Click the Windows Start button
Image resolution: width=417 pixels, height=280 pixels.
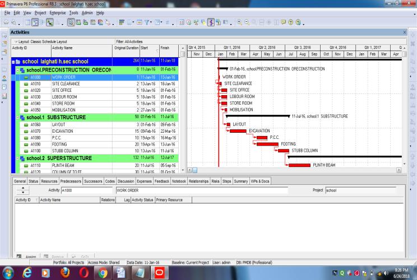click(8, 273)
